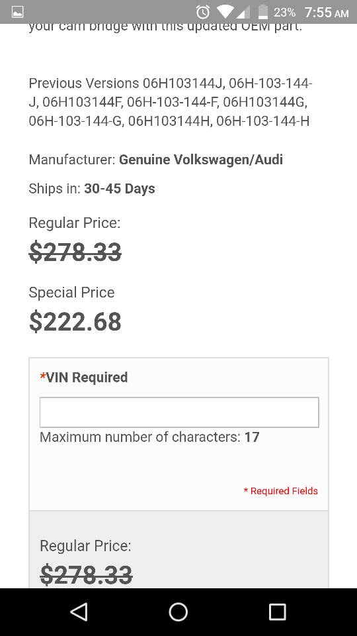Tap the image notification icon in status bar
The image size is (357, 636).
(x=17, y=12)
